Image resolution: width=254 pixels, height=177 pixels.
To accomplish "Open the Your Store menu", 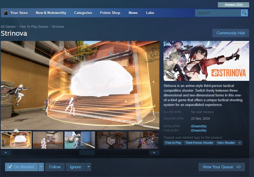I will click(x=19, y=13).
